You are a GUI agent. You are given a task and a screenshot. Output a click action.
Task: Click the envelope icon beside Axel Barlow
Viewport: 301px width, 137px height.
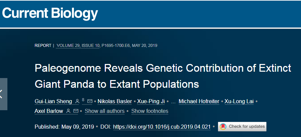point(76,111)
